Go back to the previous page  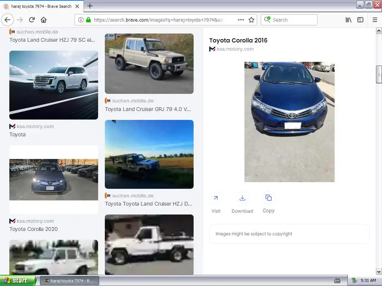click(7, 20)
